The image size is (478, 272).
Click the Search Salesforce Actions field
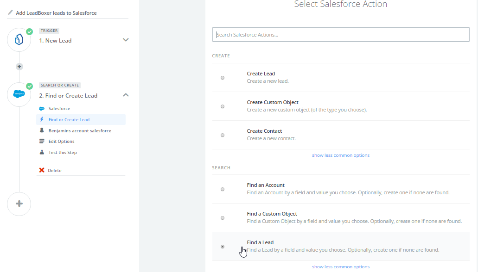coord(341,35)
